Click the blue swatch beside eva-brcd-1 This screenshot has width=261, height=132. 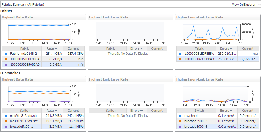[x=180, y=116]
